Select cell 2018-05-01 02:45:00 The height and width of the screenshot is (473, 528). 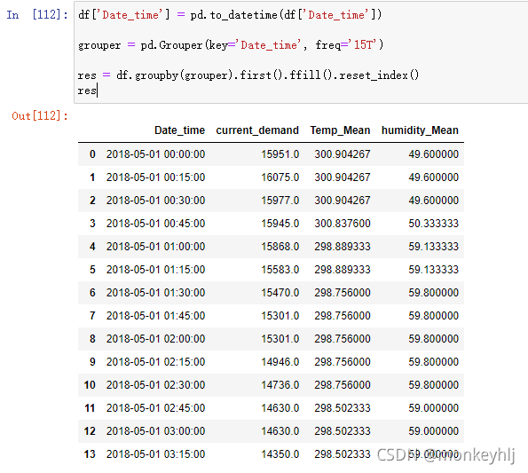[155, 408]
